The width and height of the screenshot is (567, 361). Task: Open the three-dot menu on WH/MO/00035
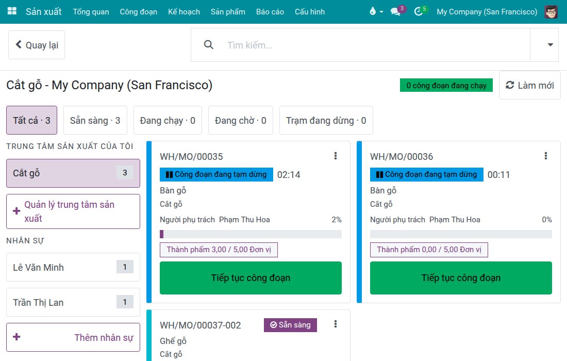(336, 156)
